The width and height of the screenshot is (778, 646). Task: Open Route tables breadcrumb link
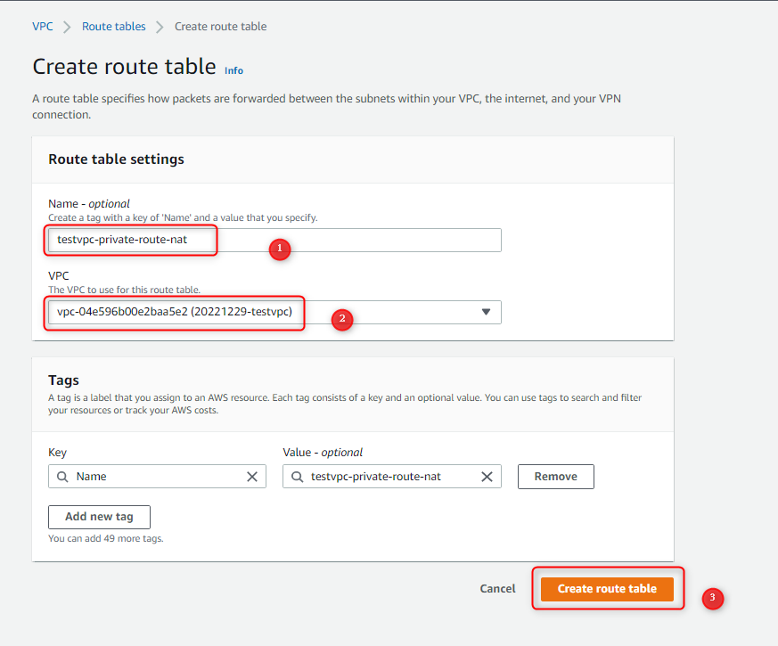point(113,27)
